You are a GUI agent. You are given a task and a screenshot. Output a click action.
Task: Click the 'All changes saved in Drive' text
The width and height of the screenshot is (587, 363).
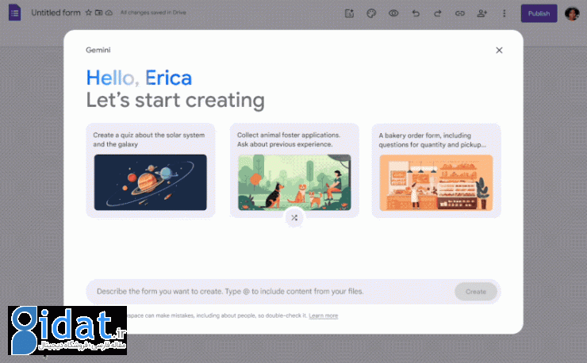click(x=153, y=13)
